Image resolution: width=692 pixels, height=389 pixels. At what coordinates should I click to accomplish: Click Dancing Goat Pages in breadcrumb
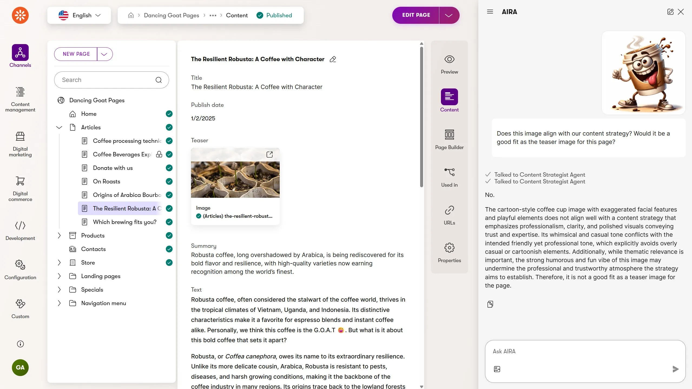coord(171,15)
